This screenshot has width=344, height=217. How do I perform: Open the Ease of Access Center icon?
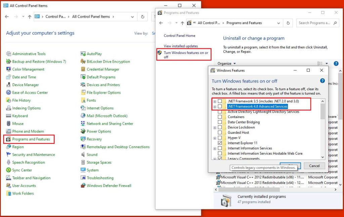click(x=8, y=93)
